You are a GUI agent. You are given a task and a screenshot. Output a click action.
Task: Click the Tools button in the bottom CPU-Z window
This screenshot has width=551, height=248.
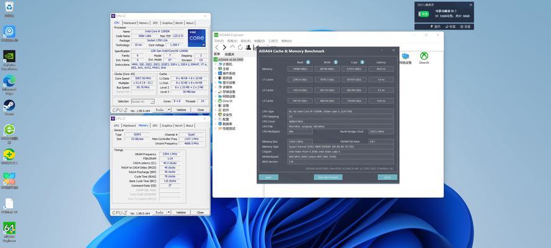point(159,213)
